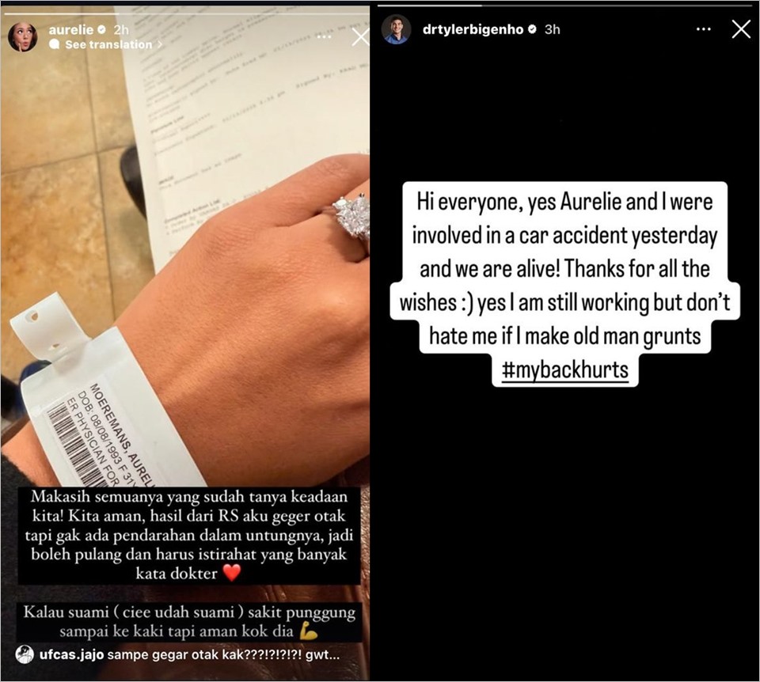Open more options on drtylerbigenho's story
760x682 pixels.
coord(703,29)
